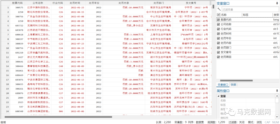Uncheck the 处罚时间 variable checkbox
The width and height of the screenshot is (280, 124).
pyautogui.click(x=218, y=34)
